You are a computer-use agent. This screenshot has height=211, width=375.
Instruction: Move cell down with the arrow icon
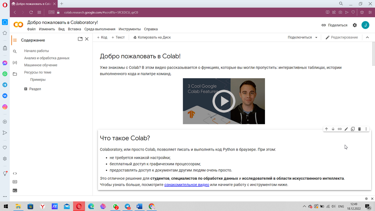[x=333, y=129]
